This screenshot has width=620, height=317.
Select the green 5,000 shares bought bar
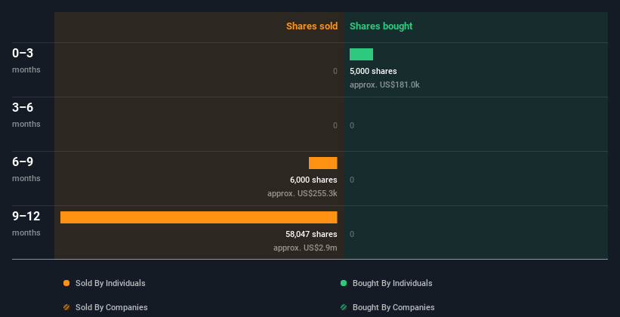(361, 54)
